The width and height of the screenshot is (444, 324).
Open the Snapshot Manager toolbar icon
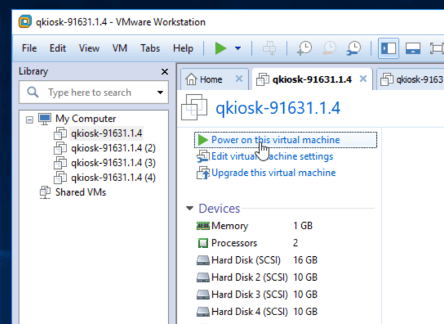pyautogui.click(x=354, y=49)
